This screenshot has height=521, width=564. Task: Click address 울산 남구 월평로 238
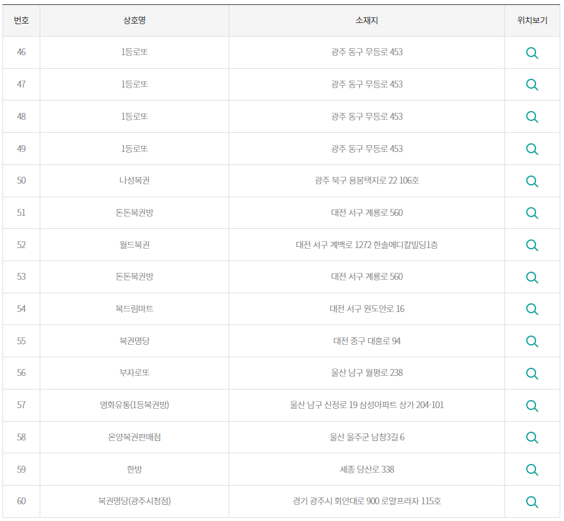(366, 373)
